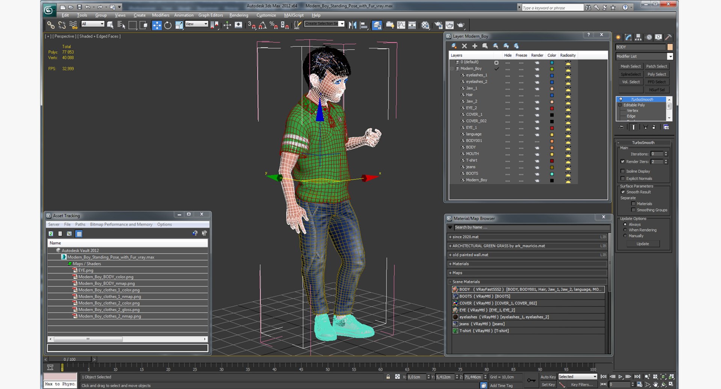Click the Update button
Viewport: 721px width, 389px height.
(643, 244)
